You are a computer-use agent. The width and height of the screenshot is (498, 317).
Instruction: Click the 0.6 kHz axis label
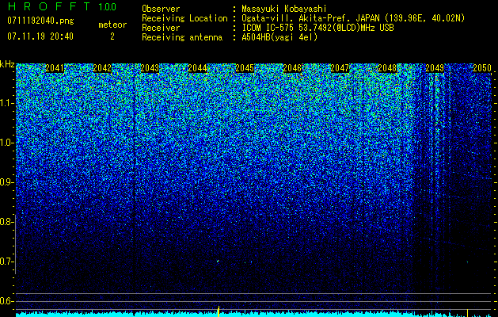[6, 301]
